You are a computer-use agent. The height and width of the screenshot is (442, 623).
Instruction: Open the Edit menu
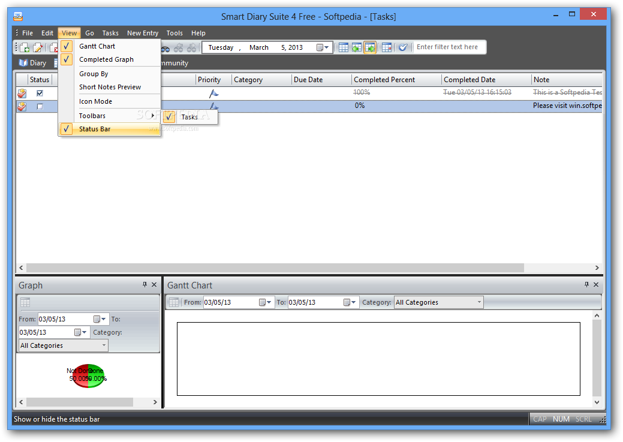(47, 33)
